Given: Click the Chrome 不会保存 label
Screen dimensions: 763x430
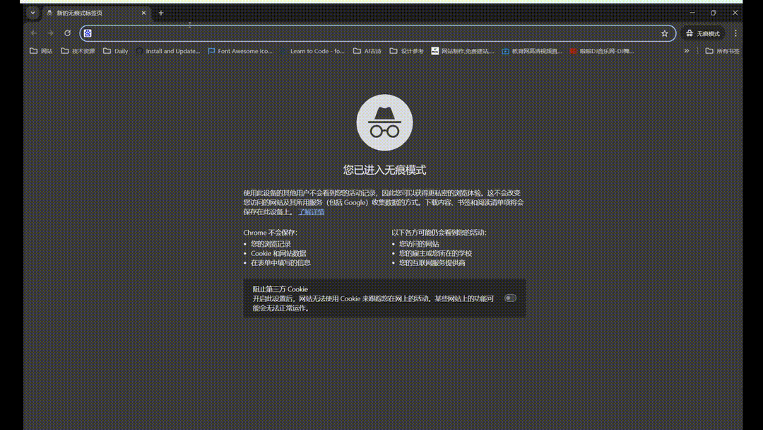Looking at the screenshot, I should 270,233.
